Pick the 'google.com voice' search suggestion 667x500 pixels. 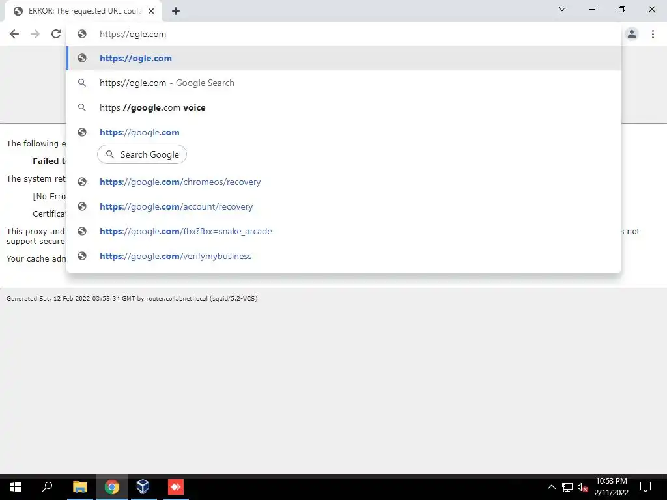(344, 107)
